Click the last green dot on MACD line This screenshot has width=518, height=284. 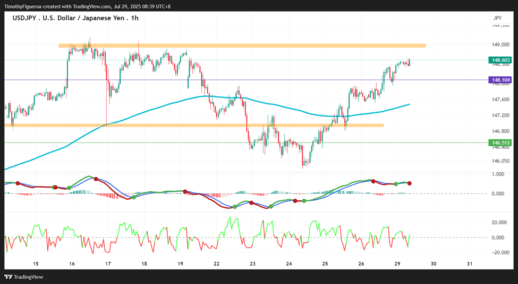396,184
